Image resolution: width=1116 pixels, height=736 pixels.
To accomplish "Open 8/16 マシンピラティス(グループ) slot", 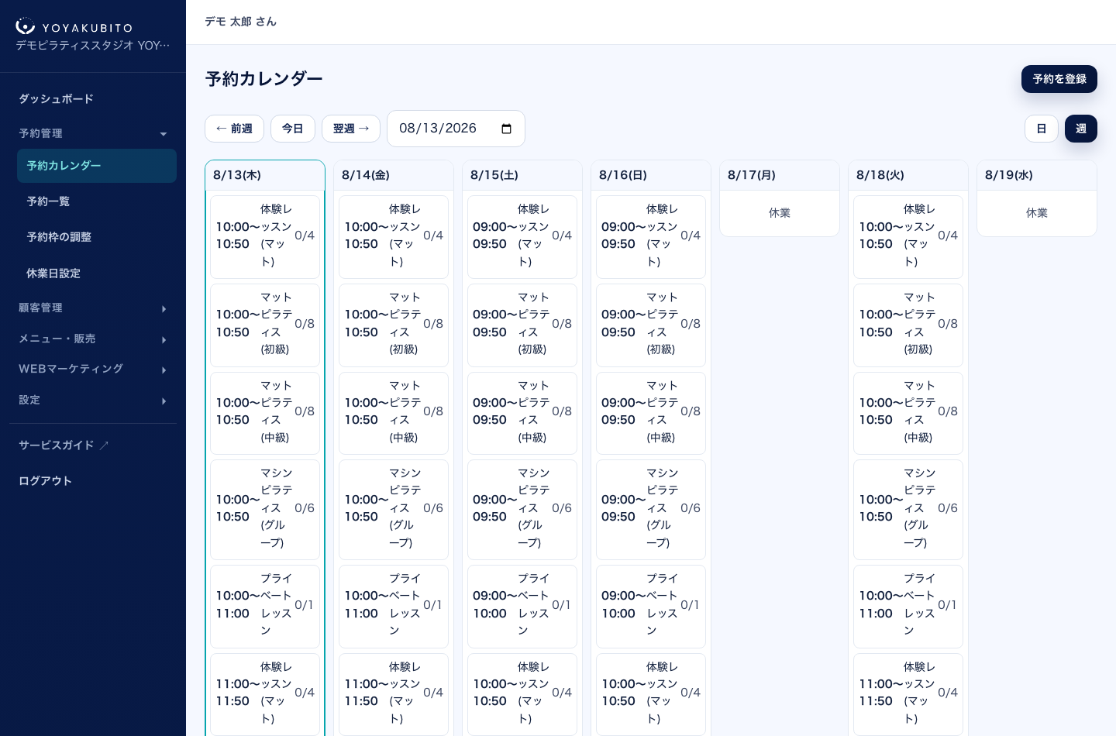I will click(x=651, y=510).
